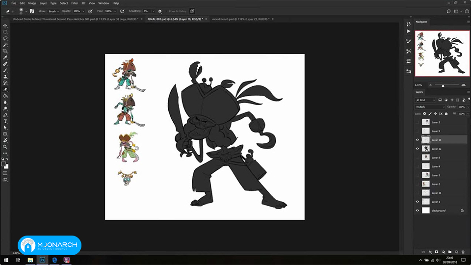This screenshot has height=265, width=471.
Task: Select the History Brush tool
Action: tap(5, 83)
